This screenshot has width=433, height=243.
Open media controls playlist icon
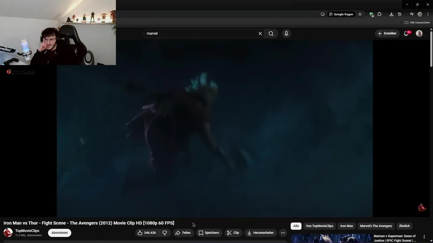pos(412,14)
